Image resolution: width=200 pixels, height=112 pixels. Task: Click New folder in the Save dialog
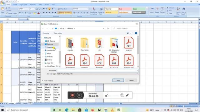58,33
